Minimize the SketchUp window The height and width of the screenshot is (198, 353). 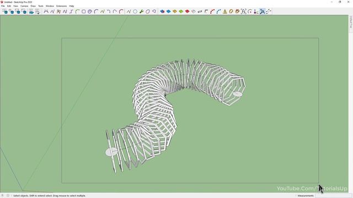point(332,2)
